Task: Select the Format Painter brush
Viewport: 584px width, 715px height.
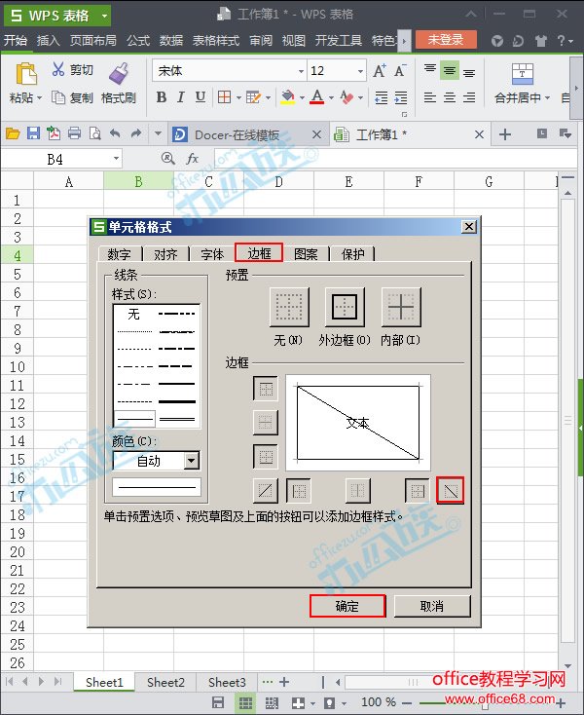Action: tap(119, 73)
